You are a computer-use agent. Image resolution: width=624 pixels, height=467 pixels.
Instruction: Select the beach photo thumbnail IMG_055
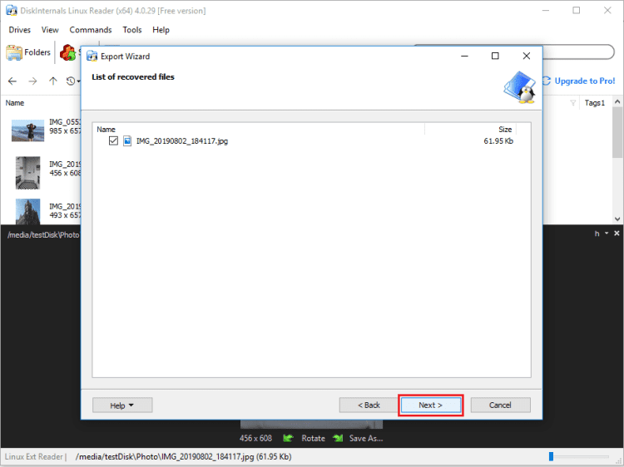click(27, 130)
